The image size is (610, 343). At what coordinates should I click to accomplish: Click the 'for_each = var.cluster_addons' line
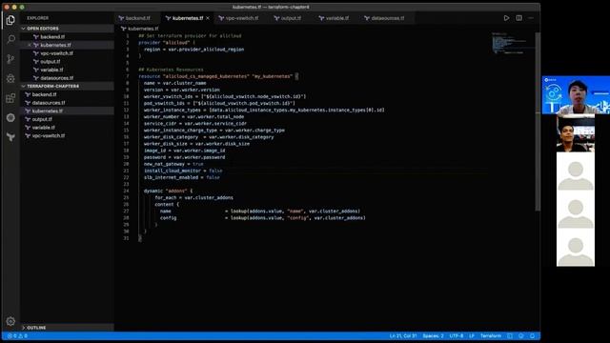point(193,198)
